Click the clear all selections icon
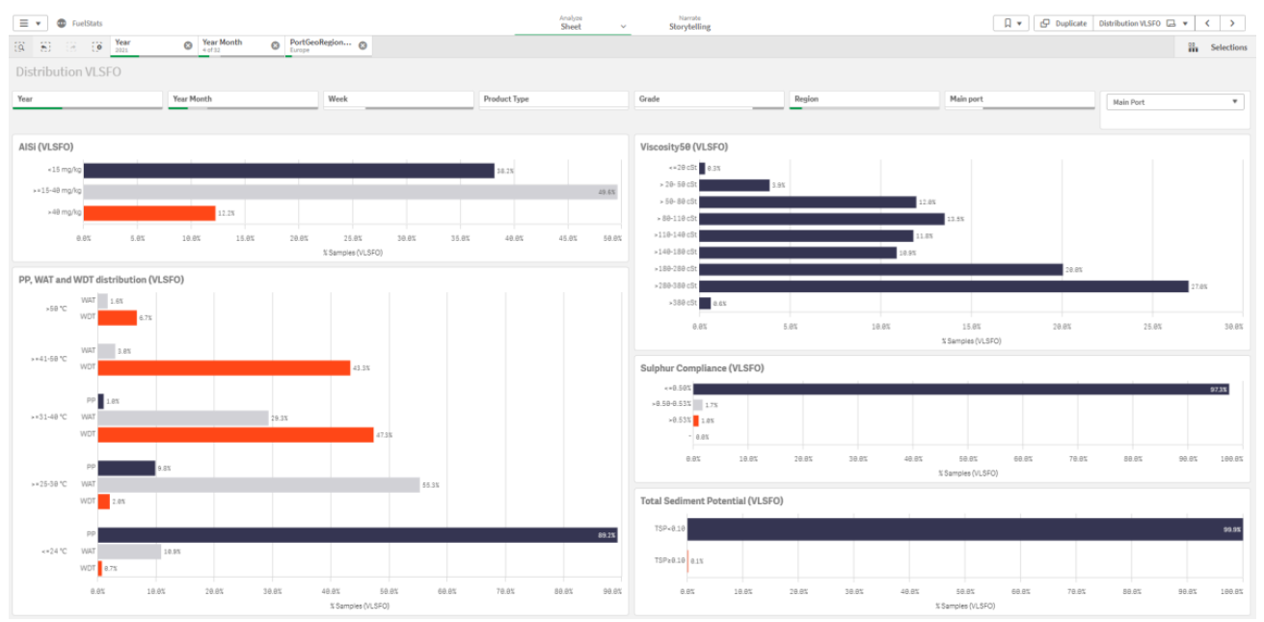1264x622 pixels. [95, 46]
